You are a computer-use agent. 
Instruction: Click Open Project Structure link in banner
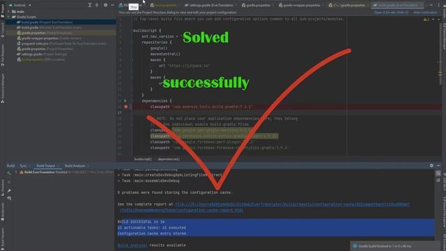coord(391,13)
